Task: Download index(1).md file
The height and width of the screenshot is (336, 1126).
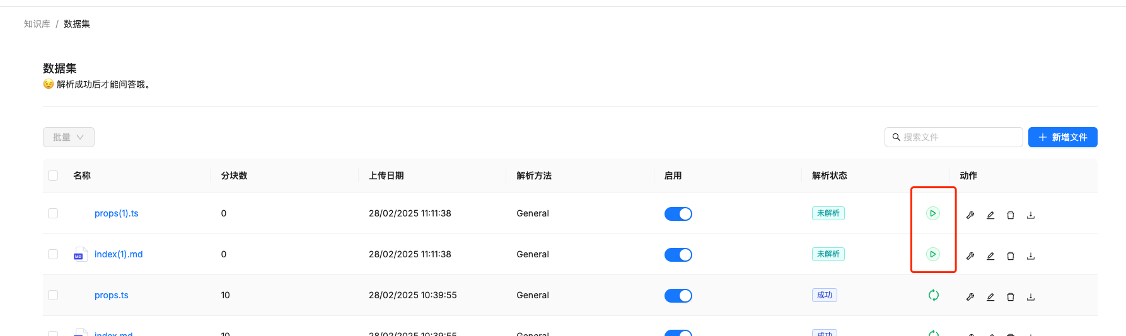Action: point(1031,256)
